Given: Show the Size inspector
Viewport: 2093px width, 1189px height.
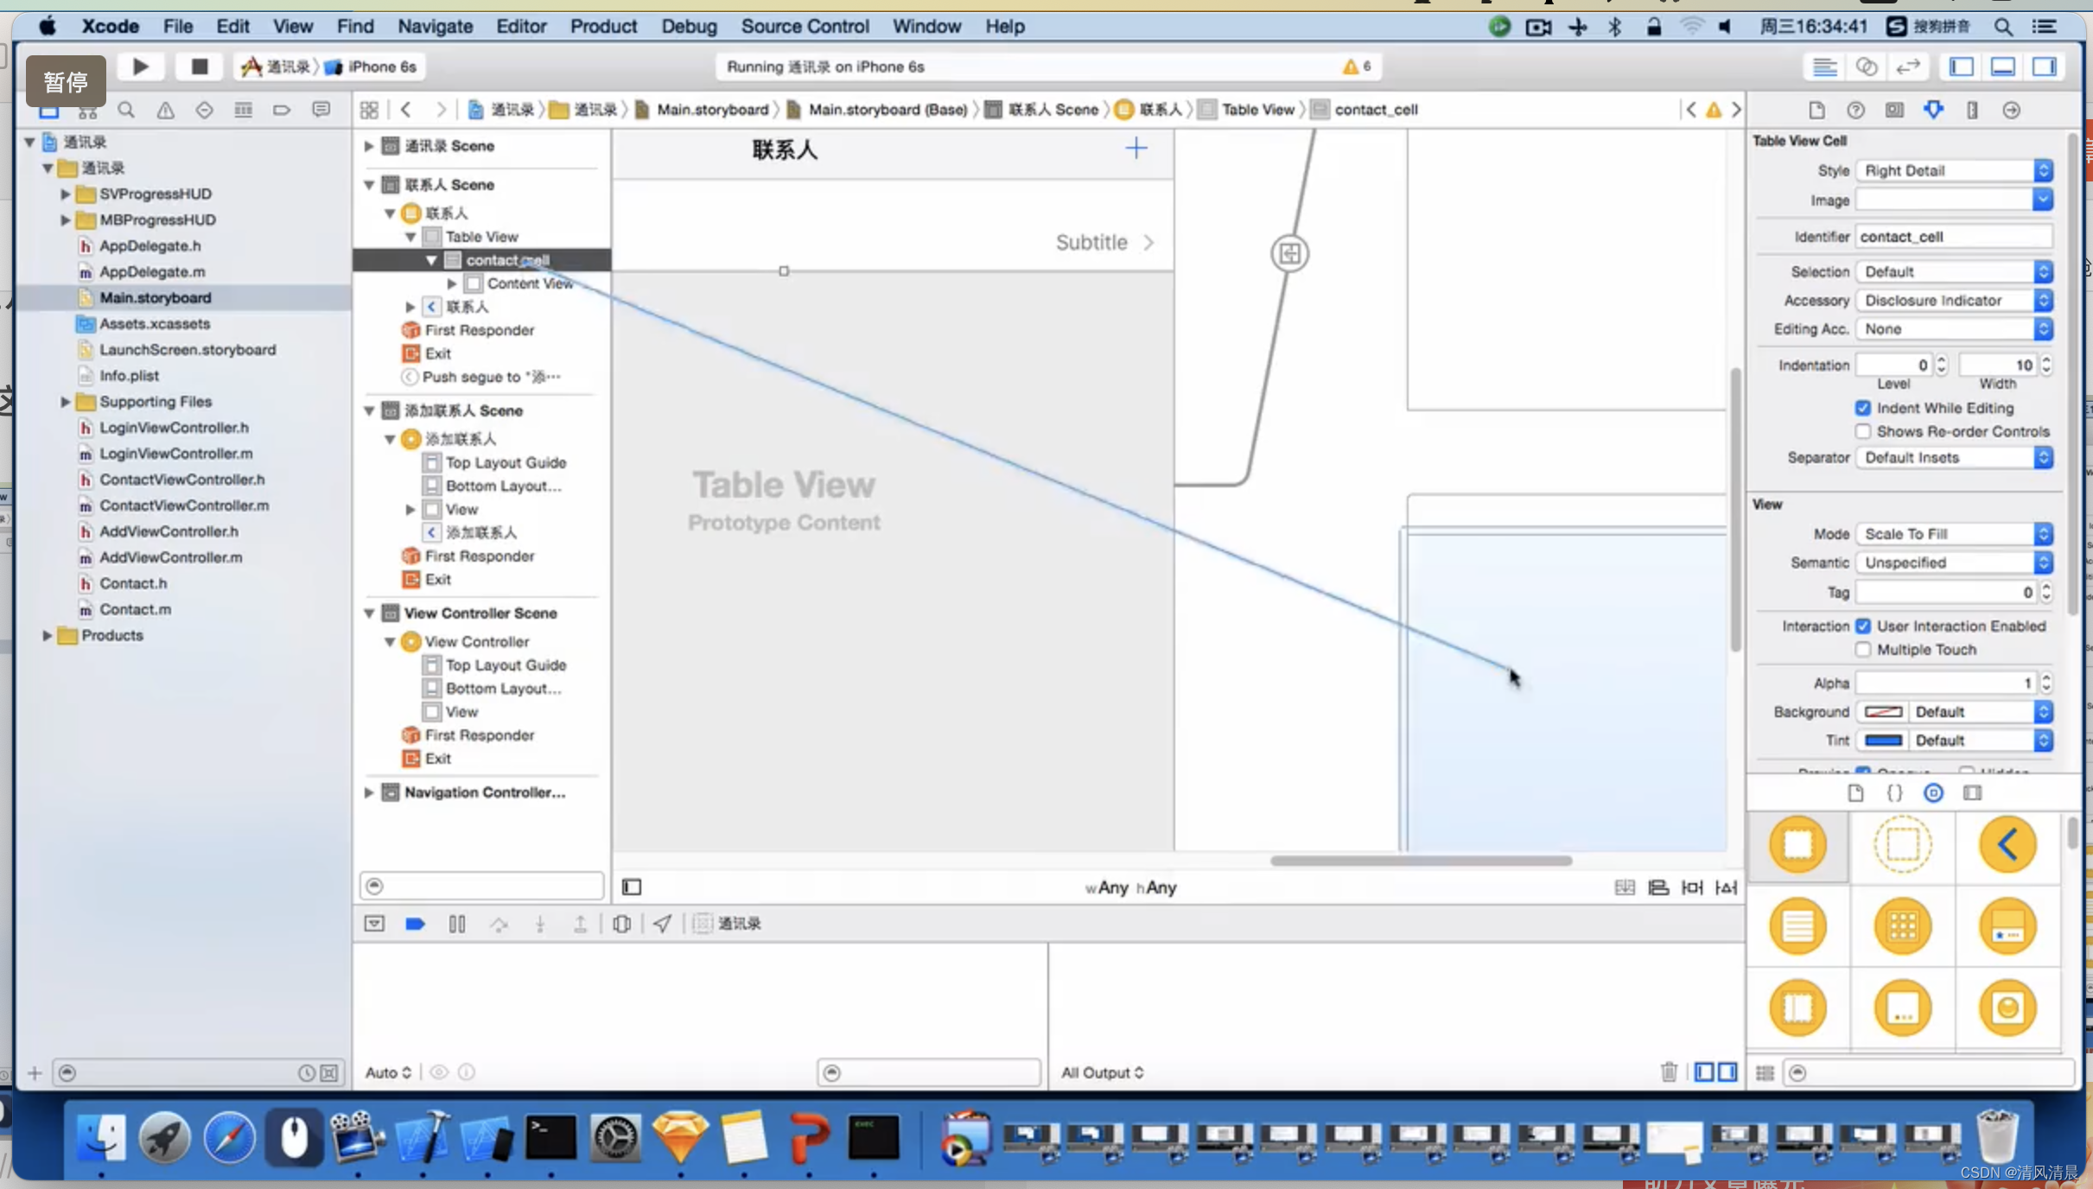Looking at the screenshot, I should coord(1973,110).
